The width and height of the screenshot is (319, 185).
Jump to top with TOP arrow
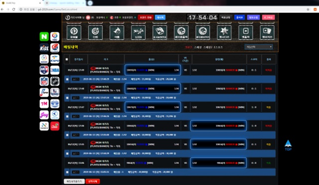(x=288, y=145)
